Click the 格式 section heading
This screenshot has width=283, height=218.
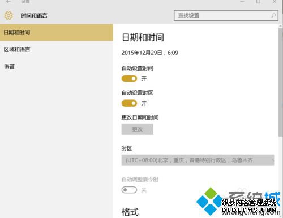(x=130, y=212)
